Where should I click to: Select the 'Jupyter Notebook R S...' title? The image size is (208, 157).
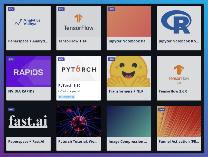[179, 41]
